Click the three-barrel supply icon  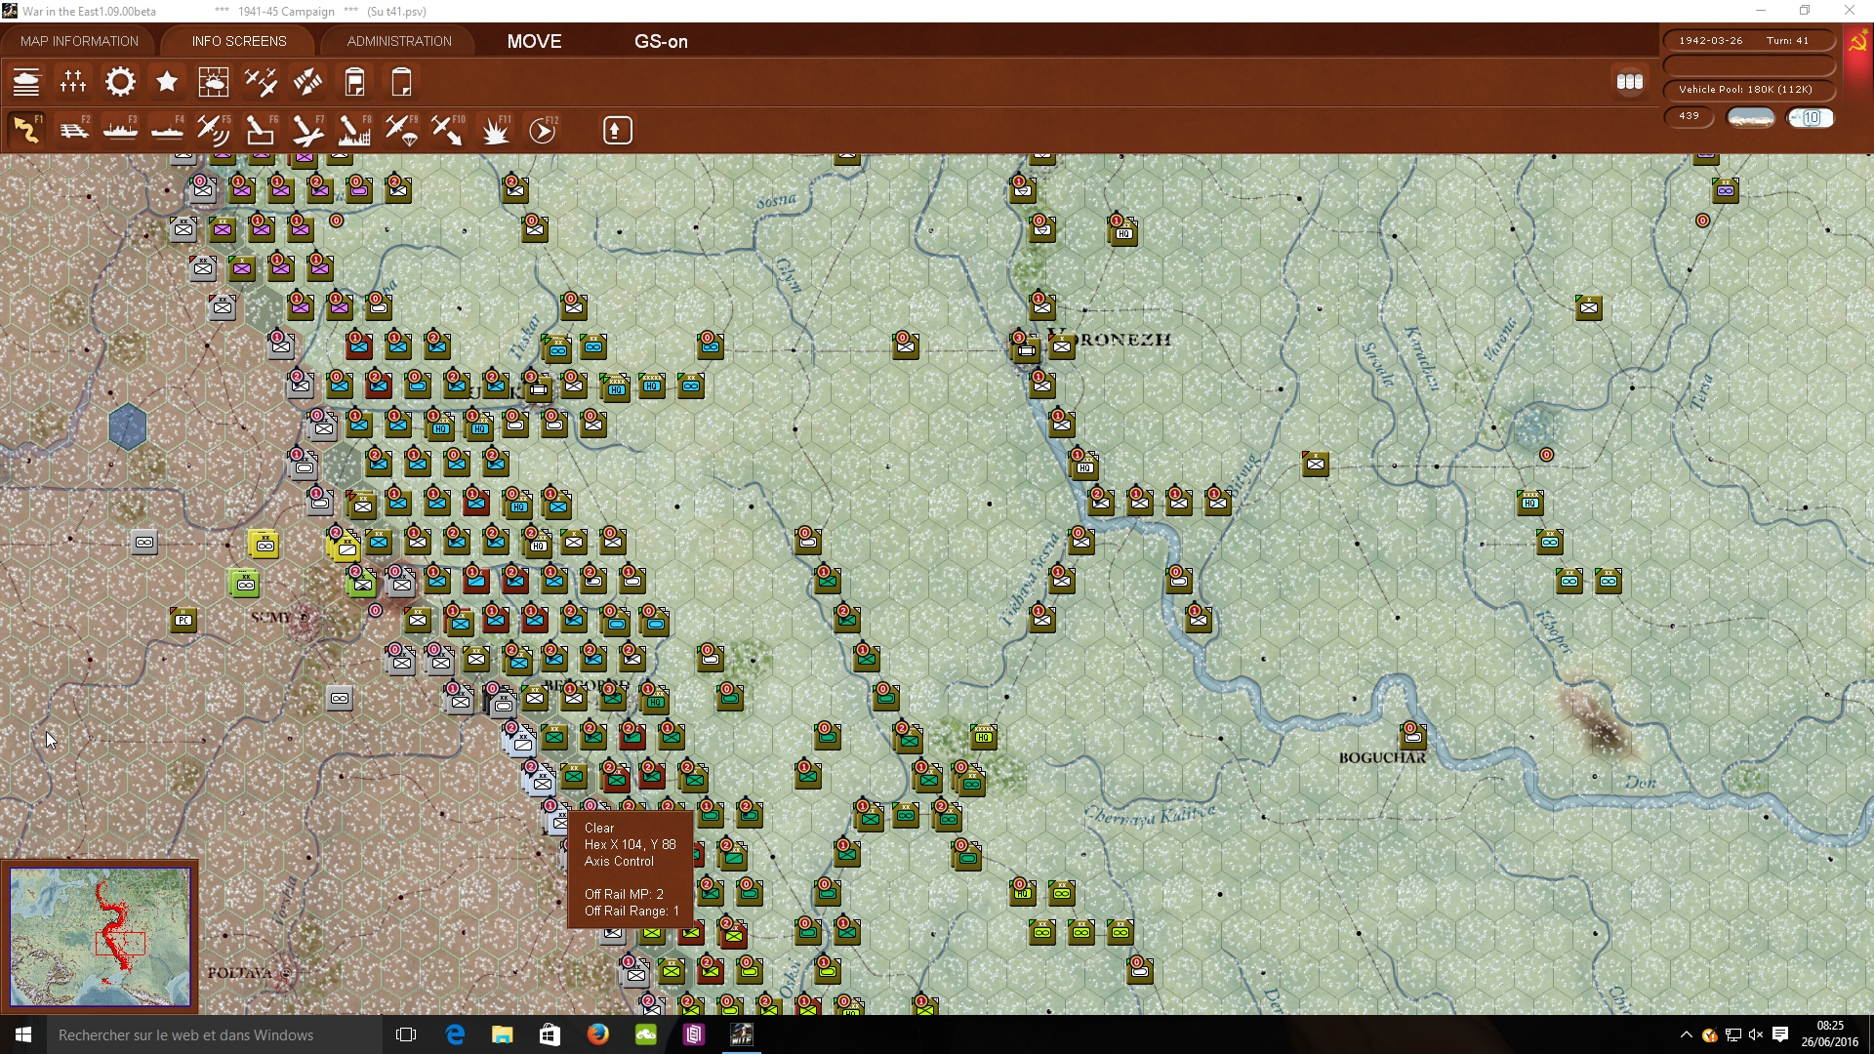pyautogui.click(x=1630, y=82)
